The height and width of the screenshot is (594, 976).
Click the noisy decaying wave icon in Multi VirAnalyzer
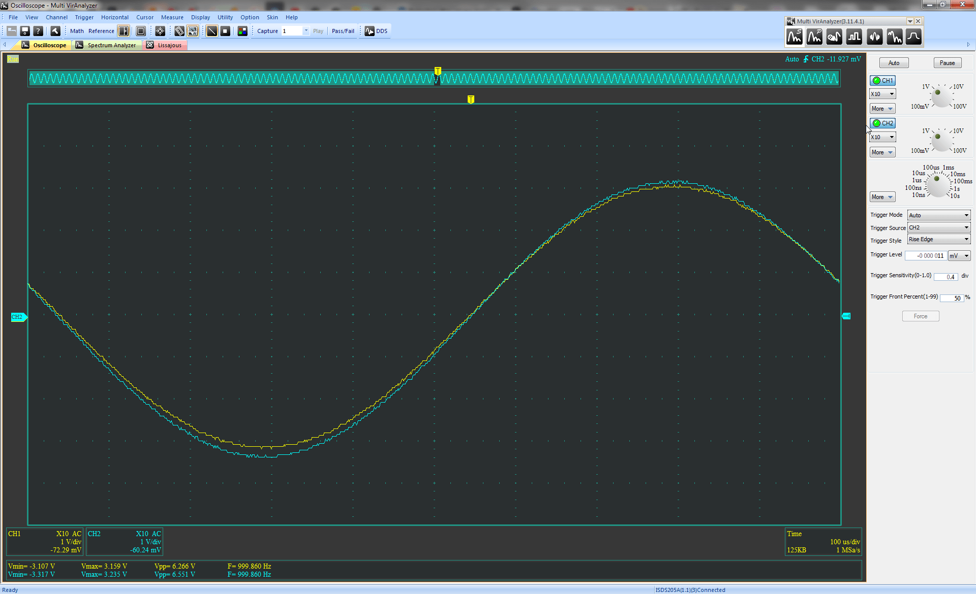tap(894, 37)
